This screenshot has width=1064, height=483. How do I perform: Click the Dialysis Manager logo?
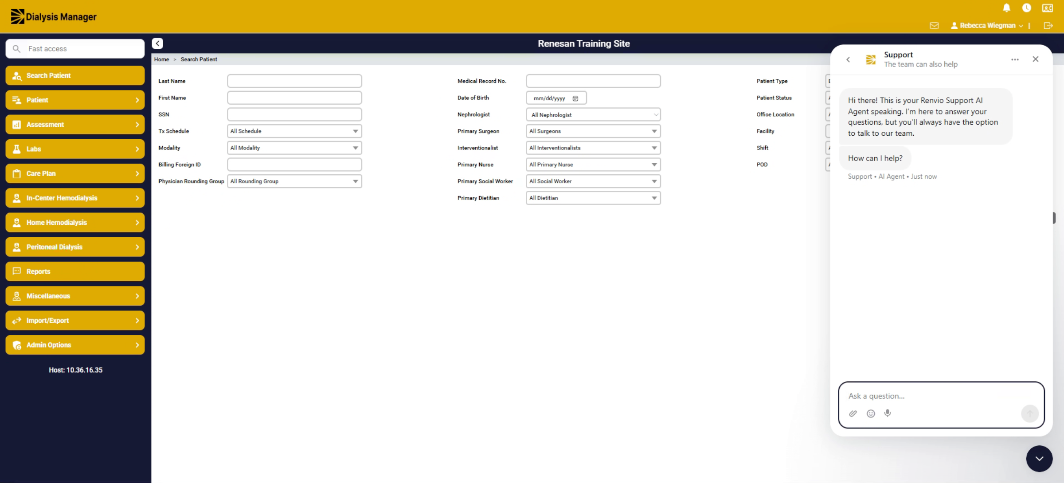coord(54,16)
